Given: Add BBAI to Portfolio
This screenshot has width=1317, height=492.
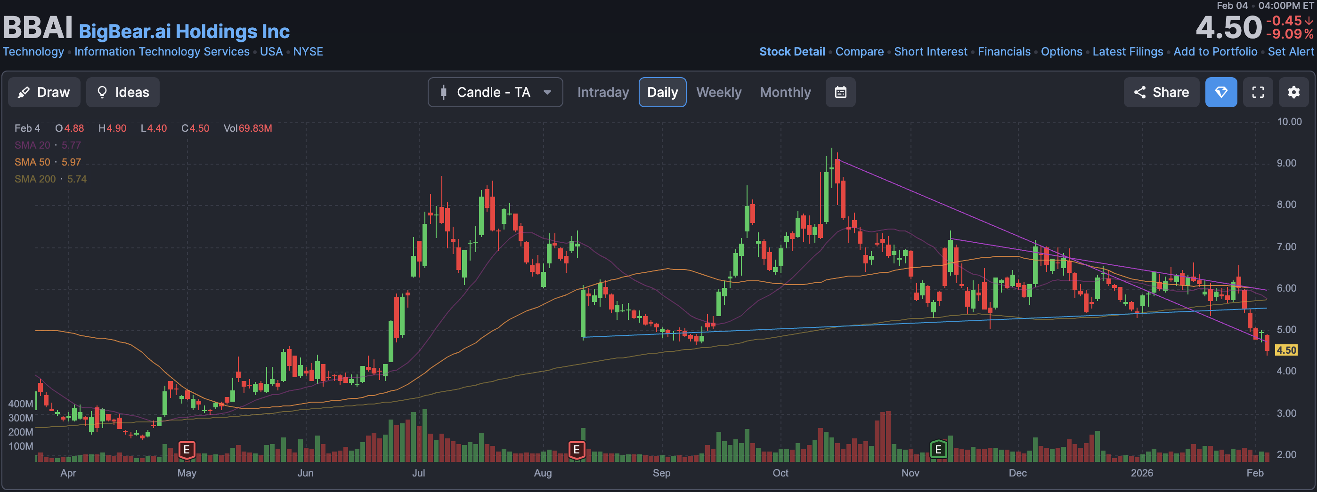Looking at the screenshot, I should coord(1215,52).
